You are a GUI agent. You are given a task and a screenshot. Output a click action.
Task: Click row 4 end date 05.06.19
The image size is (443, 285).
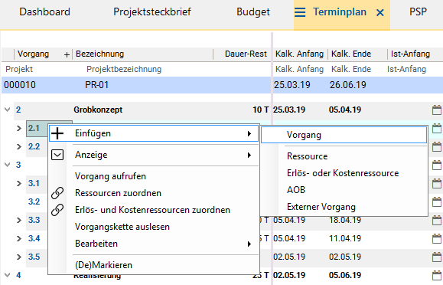coord(345,275)
